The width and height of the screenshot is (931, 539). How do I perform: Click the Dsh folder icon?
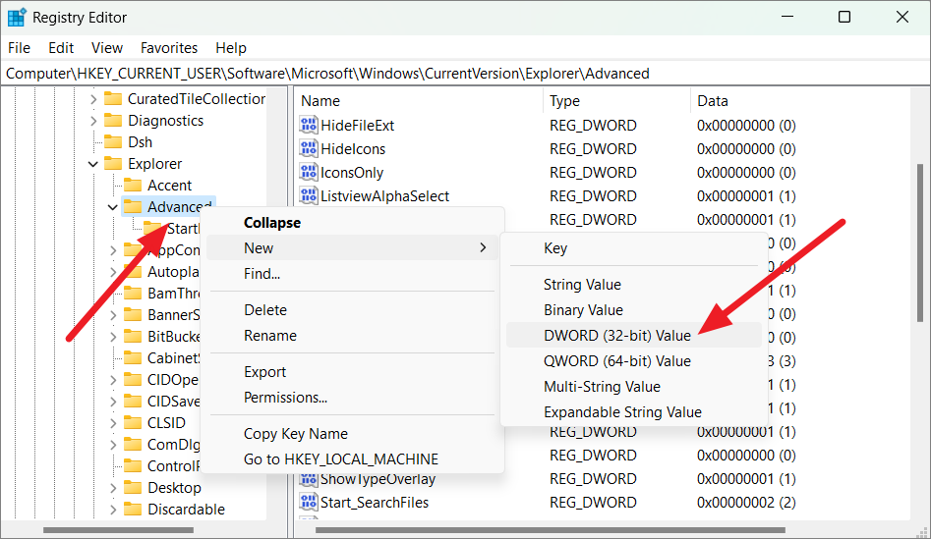pyautogui.click(x=113, y=141)
